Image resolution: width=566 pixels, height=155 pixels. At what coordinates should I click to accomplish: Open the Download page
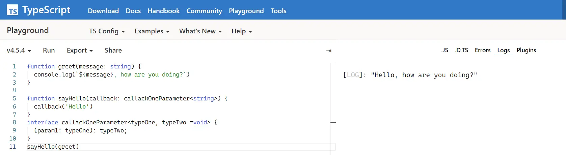click(x=103, y=11)
